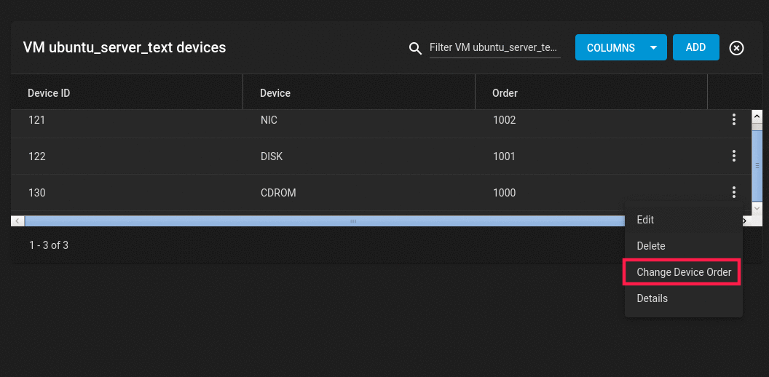
Task: Click the COLUMNS button
Action: pos(610,48)
